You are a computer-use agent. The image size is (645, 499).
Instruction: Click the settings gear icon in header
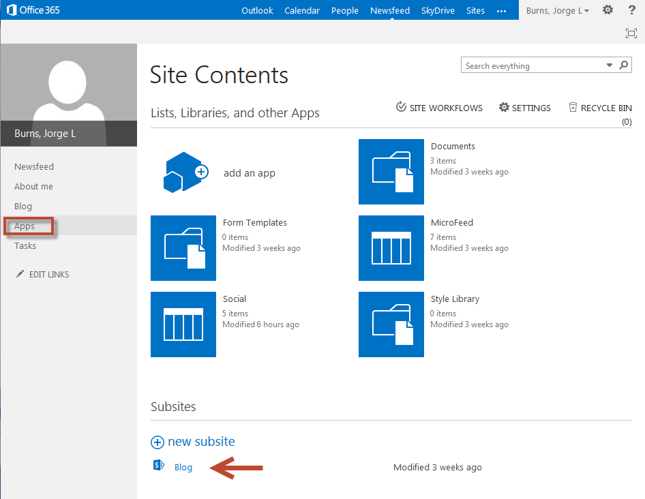click(607, 10)
